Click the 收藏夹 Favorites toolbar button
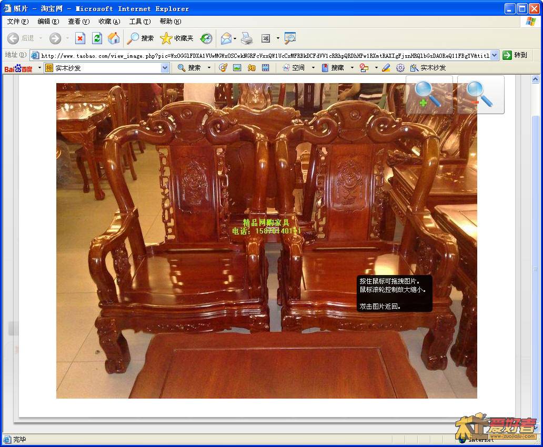The width and height of the screenshot is (543, 447). click(177, 38)
